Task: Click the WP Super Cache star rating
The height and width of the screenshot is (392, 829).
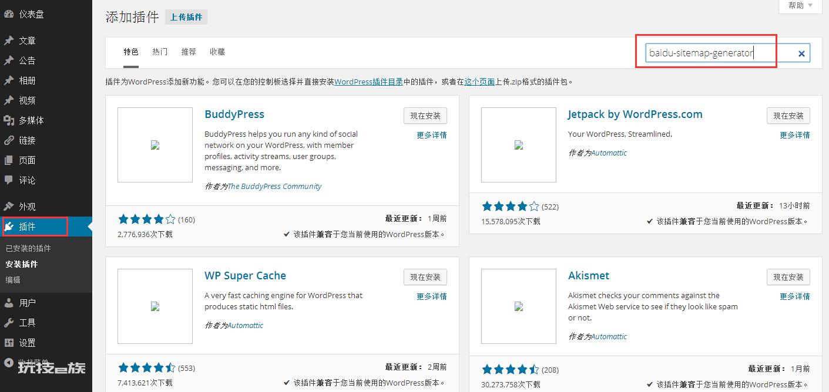Action: pos(147,369)
